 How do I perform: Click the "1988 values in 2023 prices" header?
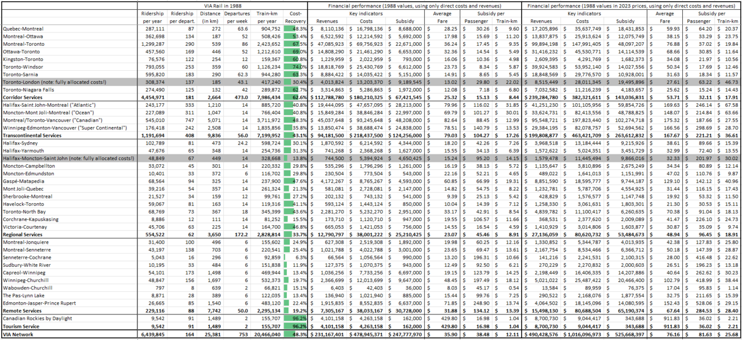coord(632,6)
